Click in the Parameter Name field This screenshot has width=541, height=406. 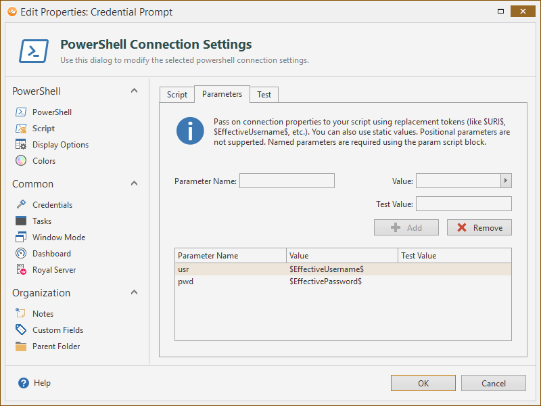[x=287, y=181]
